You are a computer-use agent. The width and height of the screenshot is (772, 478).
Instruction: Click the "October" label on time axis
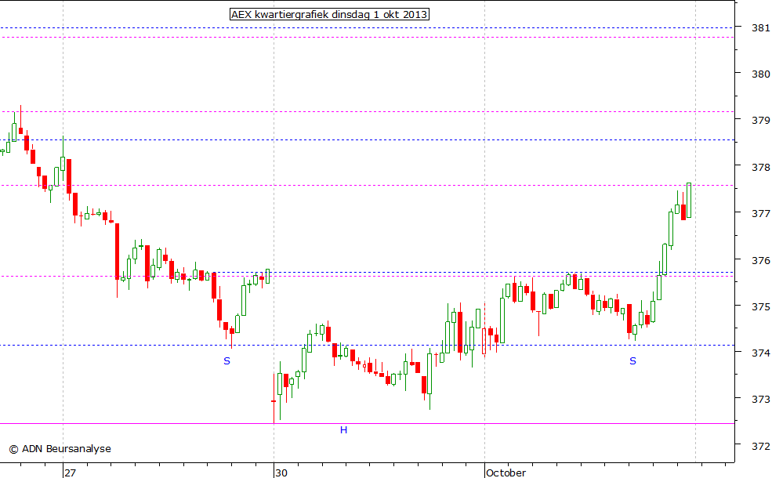[506, 473]
